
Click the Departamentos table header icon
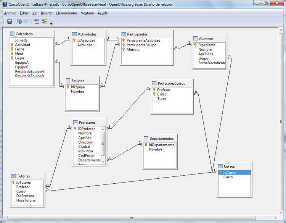click(x=146, y=138)
